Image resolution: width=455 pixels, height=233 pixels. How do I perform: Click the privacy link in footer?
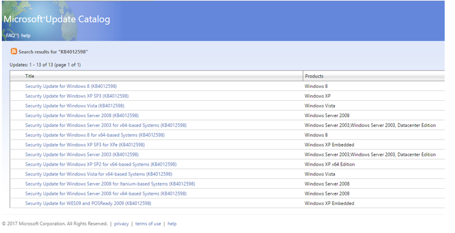[121, 223]
